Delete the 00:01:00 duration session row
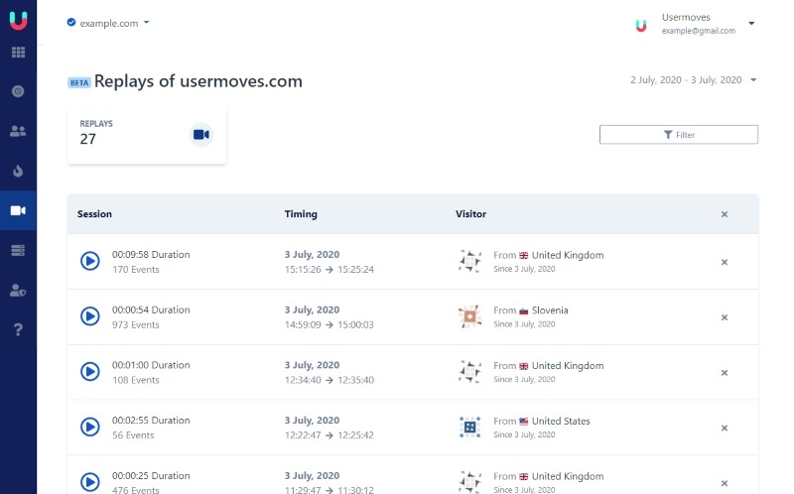 [724, 373]
